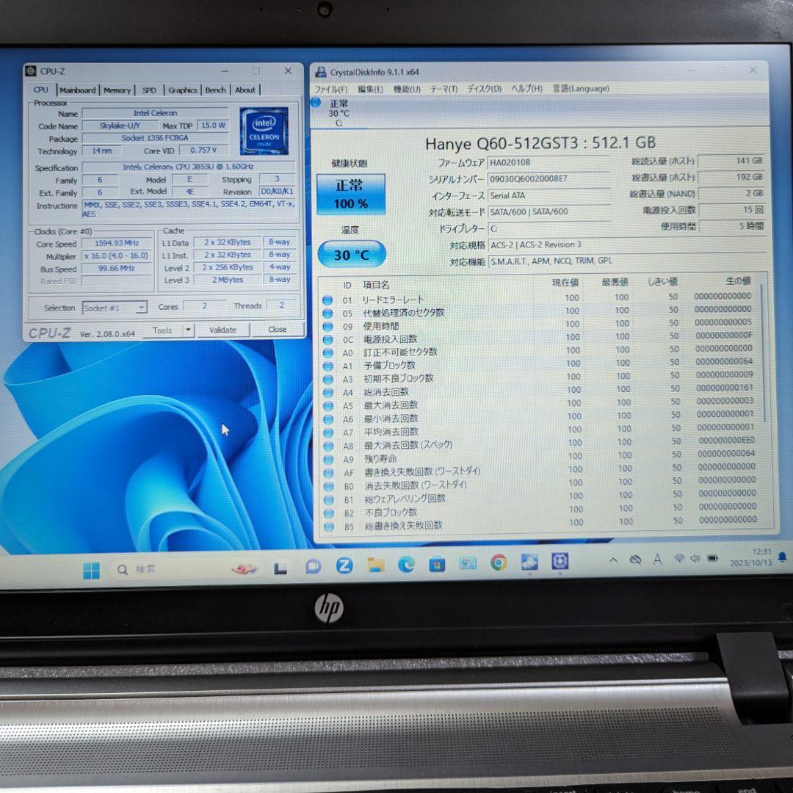Click the Hanye Q60-512GST3 drive title
Viewport: 793px width, 793px height.
pos(540,143)
